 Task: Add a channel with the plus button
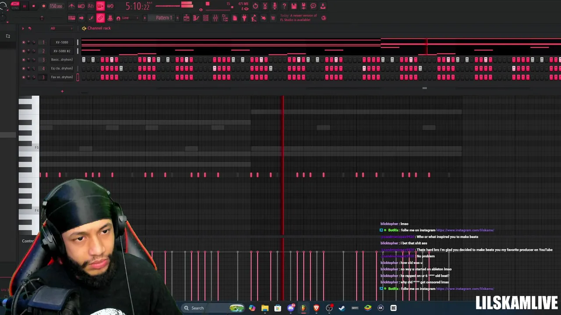coord(62,91)
